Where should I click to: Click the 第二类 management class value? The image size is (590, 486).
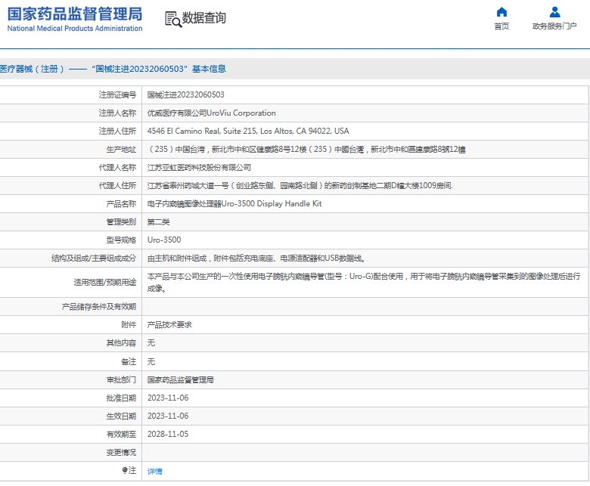(158, 221)
